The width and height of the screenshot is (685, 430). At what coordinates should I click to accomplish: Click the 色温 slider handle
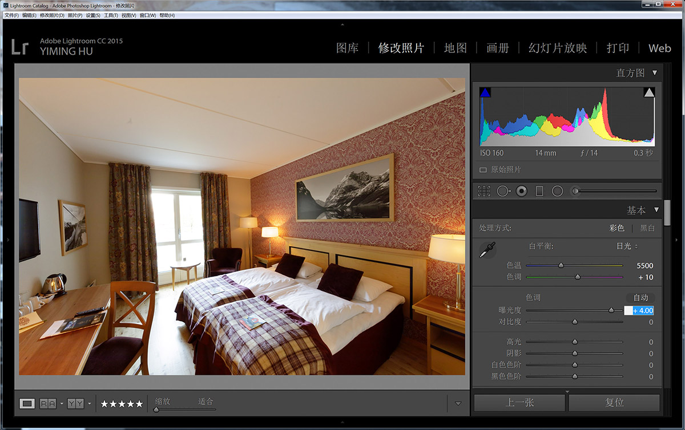(x=561, y=265)
